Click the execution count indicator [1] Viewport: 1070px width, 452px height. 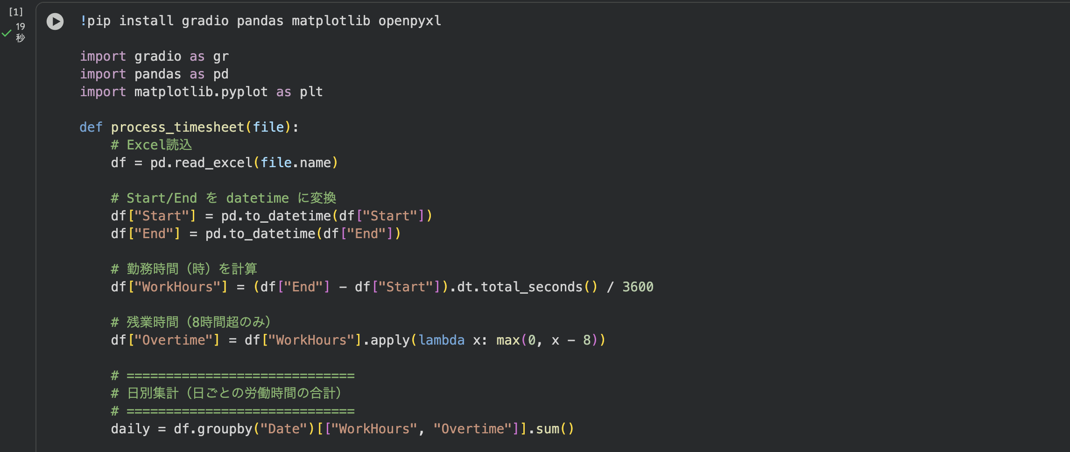tap(16, 11)
